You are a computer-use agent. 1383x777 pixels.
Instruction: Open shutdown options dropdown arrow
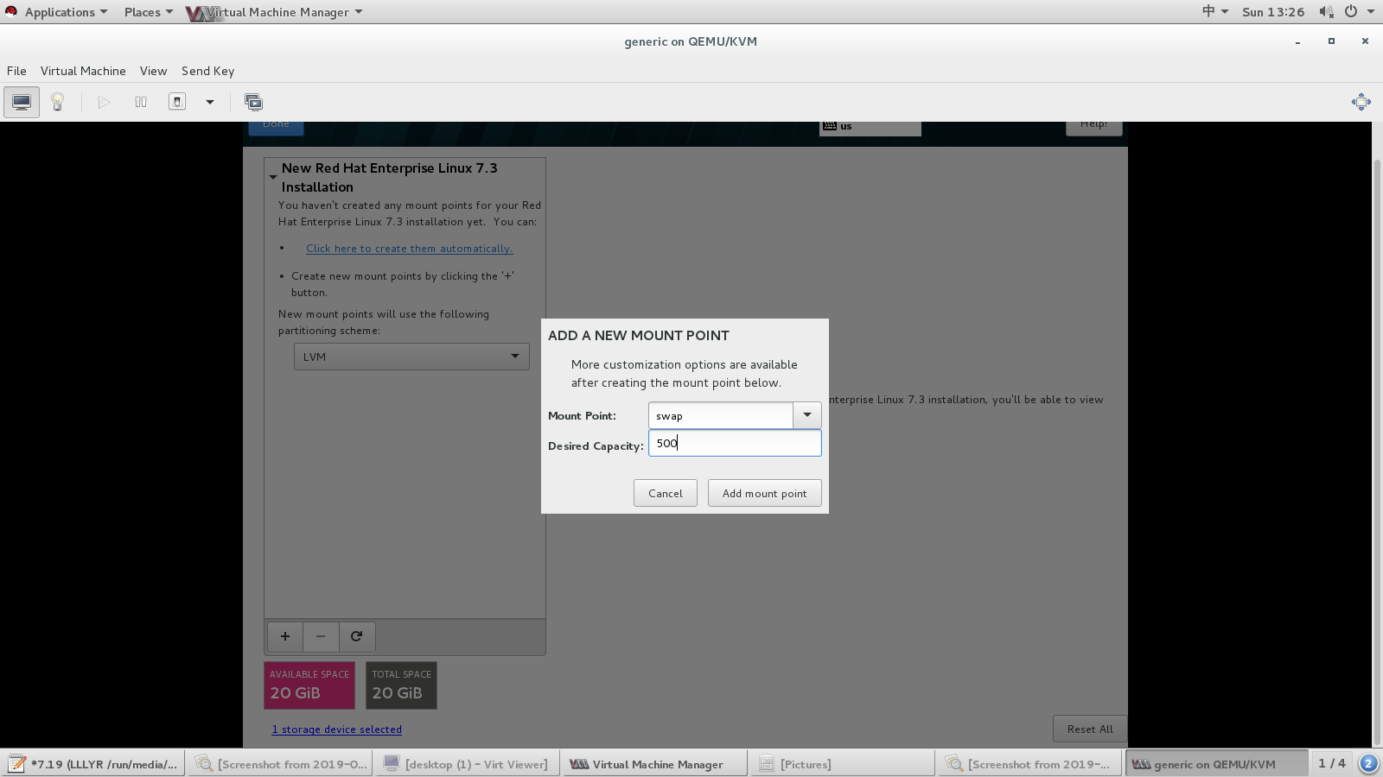[209, 102]
